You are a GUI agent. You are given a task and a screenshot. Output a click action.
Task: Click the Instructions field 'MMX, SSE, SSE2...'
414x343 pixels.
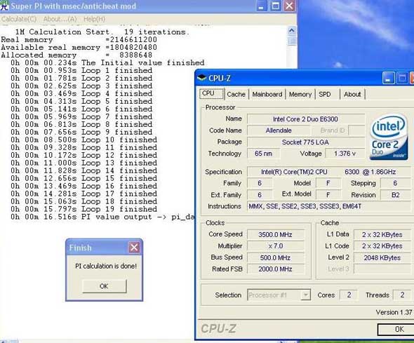click(x=329, y=206)
